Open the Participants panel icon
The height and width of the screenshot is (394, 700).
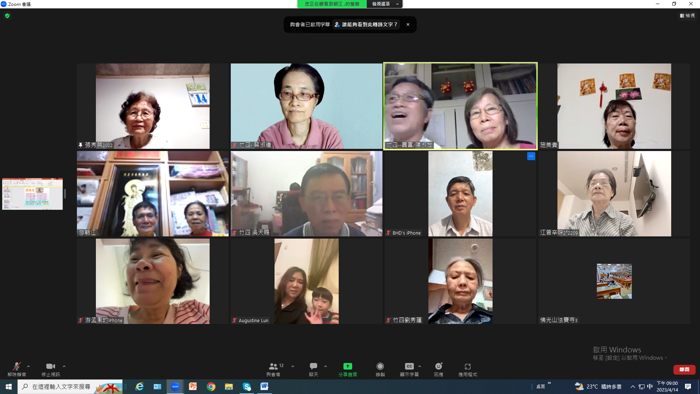(x=273, y=367)
